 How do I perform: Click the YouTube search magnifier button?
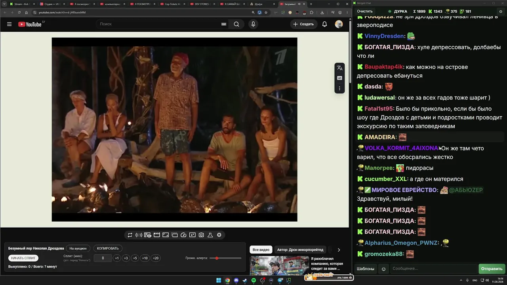[236, 24]
